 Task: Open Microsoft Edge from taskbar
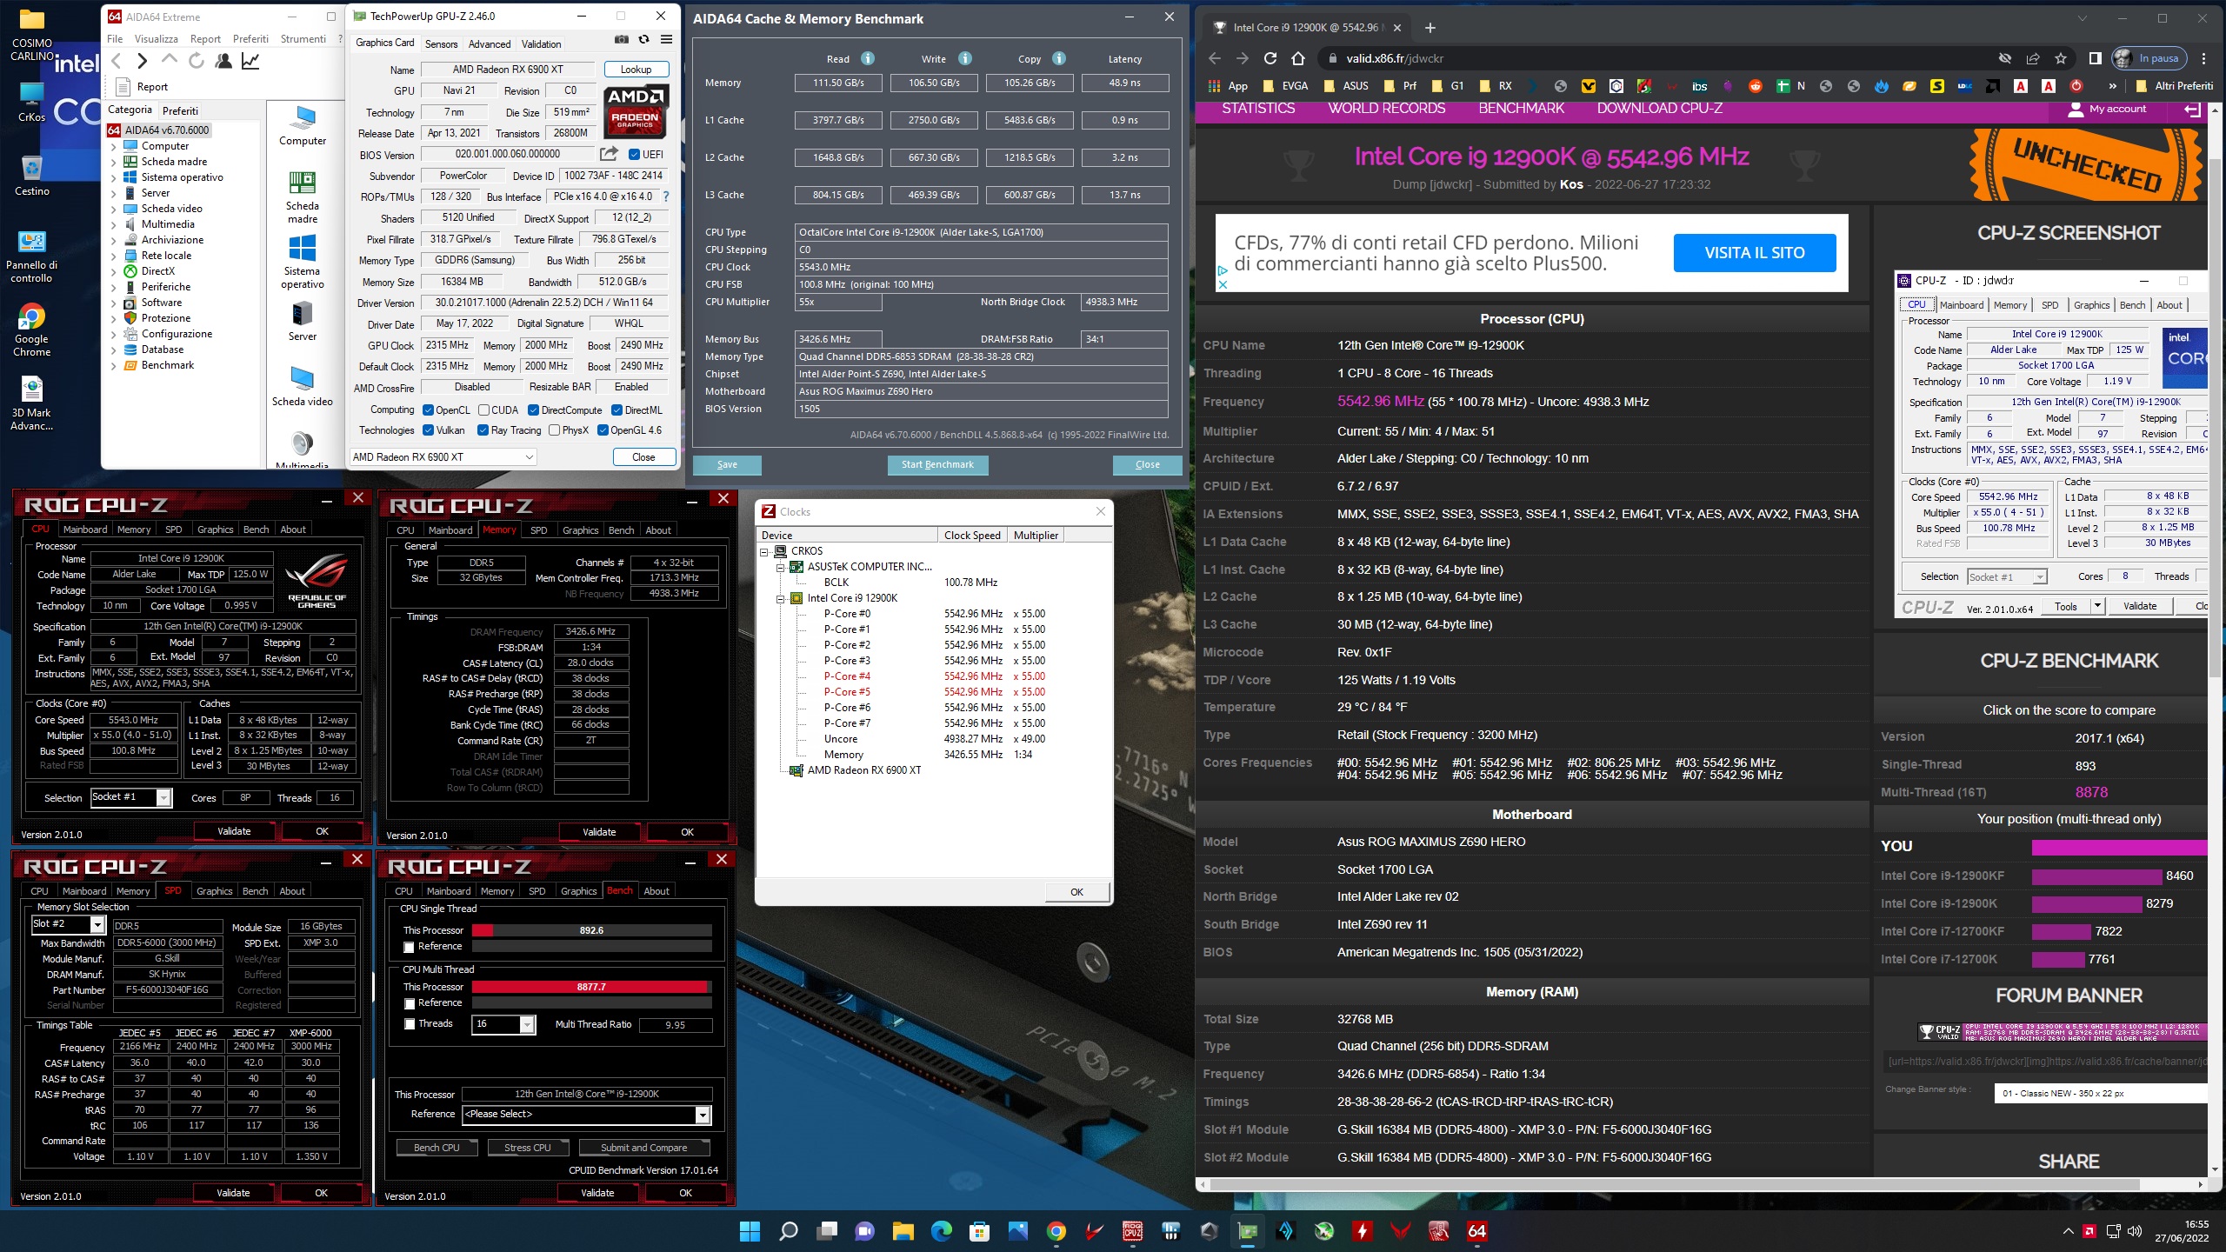coord(941,1231)
